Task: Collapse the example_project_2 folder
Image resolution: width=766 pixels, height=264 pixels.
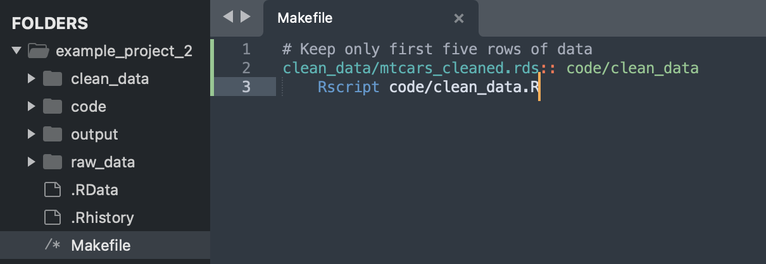Action: pyautogui.click(x=16, y=51)
